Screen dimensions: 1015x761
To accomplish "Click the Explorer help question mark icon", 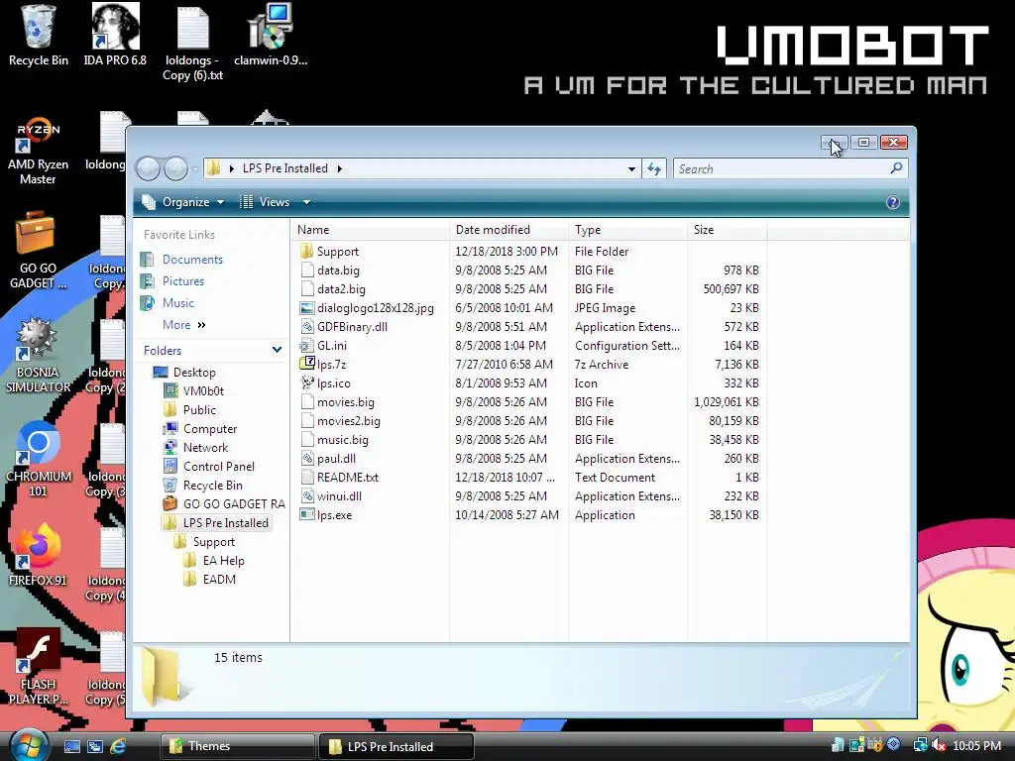I will pyautogui.click(x=893, y=202).
